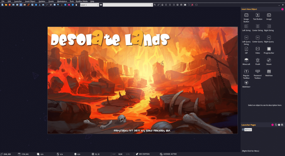Click the undo rotate arrow toolbar icon

189,5
